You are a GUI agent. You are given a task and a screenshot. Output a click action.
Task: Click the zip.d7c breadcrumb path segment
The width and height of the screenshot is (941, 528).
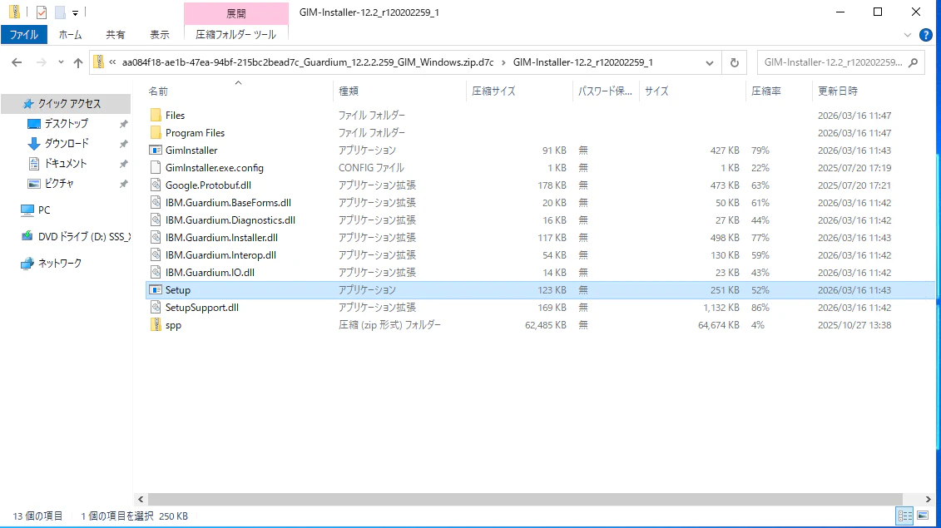tap(308, 62)
